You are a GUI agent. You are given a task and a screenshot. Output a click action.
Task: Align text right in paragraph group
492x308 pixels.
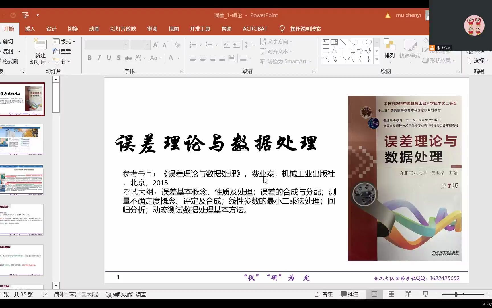tap(212, 58)
